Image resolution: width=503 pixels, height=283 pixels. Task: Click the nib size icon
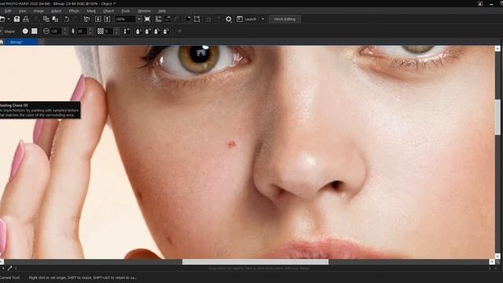46,31
